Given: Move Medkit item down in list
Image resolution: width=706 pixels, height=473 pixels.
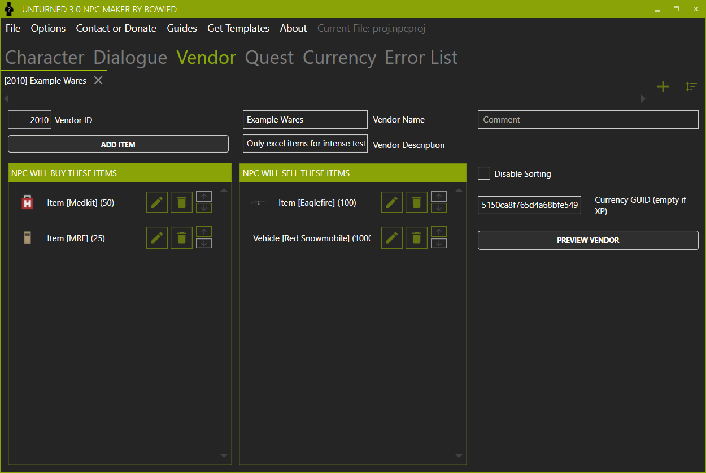Looking at the screenshot, I should [204, 208].
